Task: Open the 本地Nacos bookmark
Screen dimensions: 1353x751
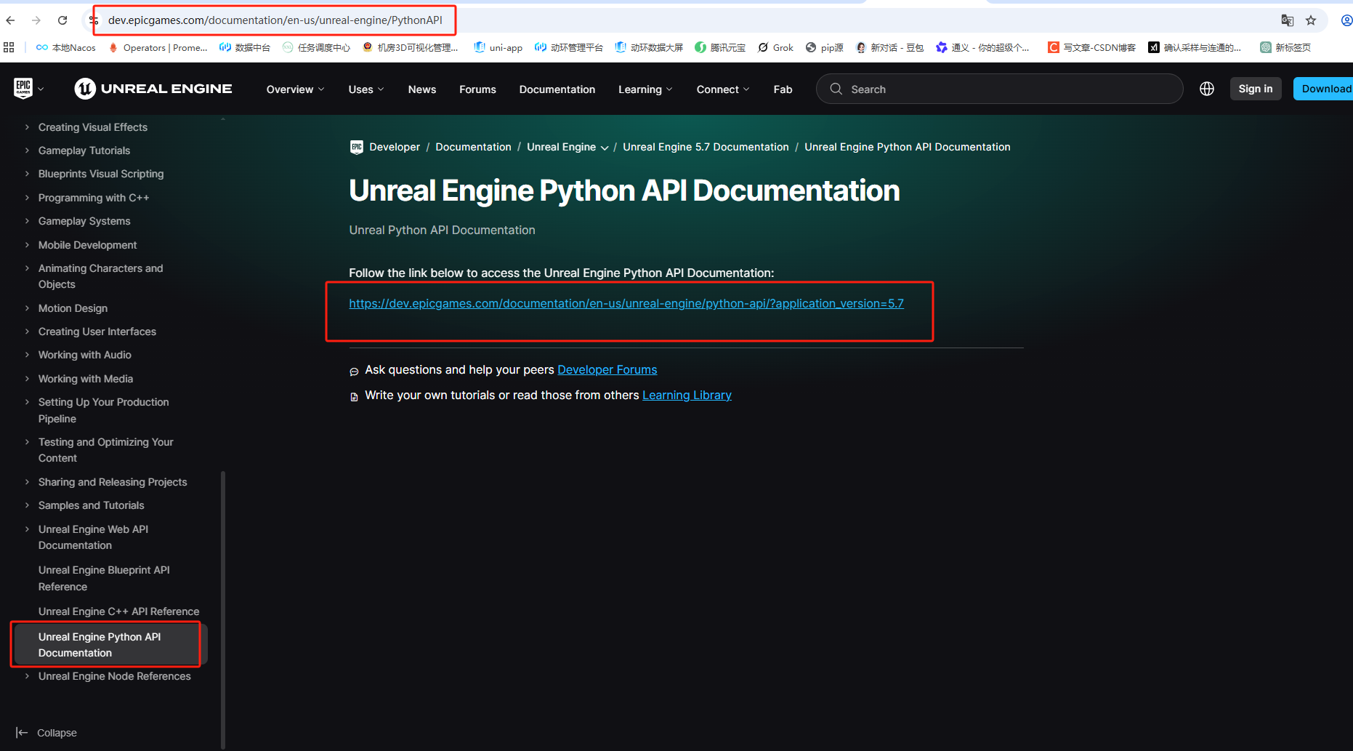Action: tap(66, 47)
